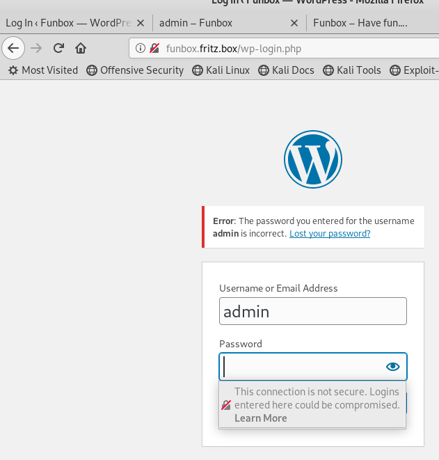Viewport: 439px width, 460px height.
Task: Open the Kali Tools bookmark
Action: [x=352, y=70]
